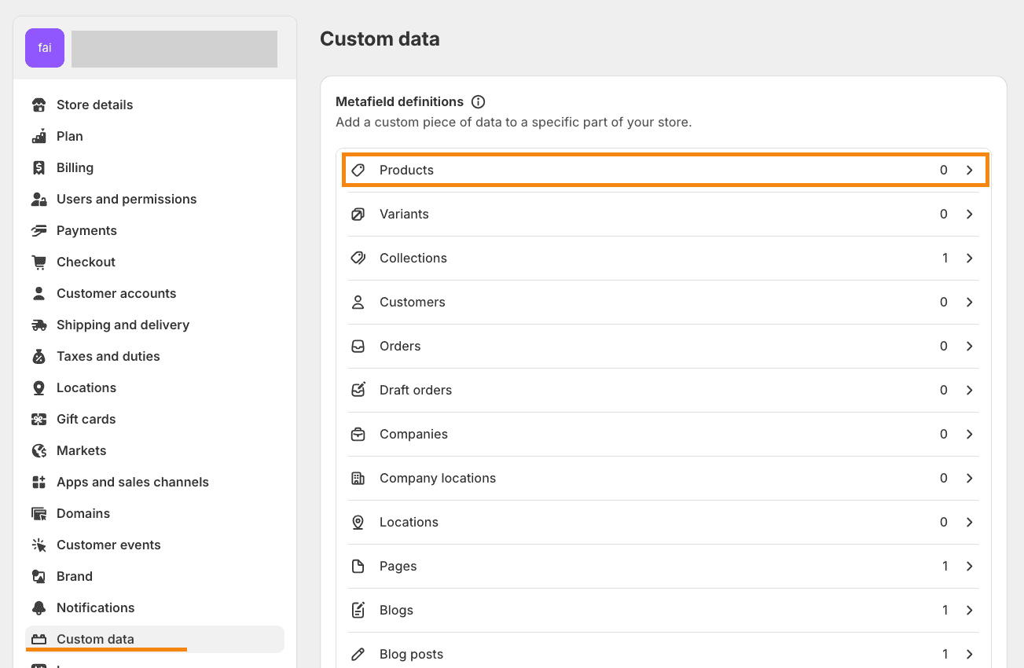Screen dimensions: 1024x668
Task: Click the Customer events sparkle icon
Action: click(x=39, y=545)
